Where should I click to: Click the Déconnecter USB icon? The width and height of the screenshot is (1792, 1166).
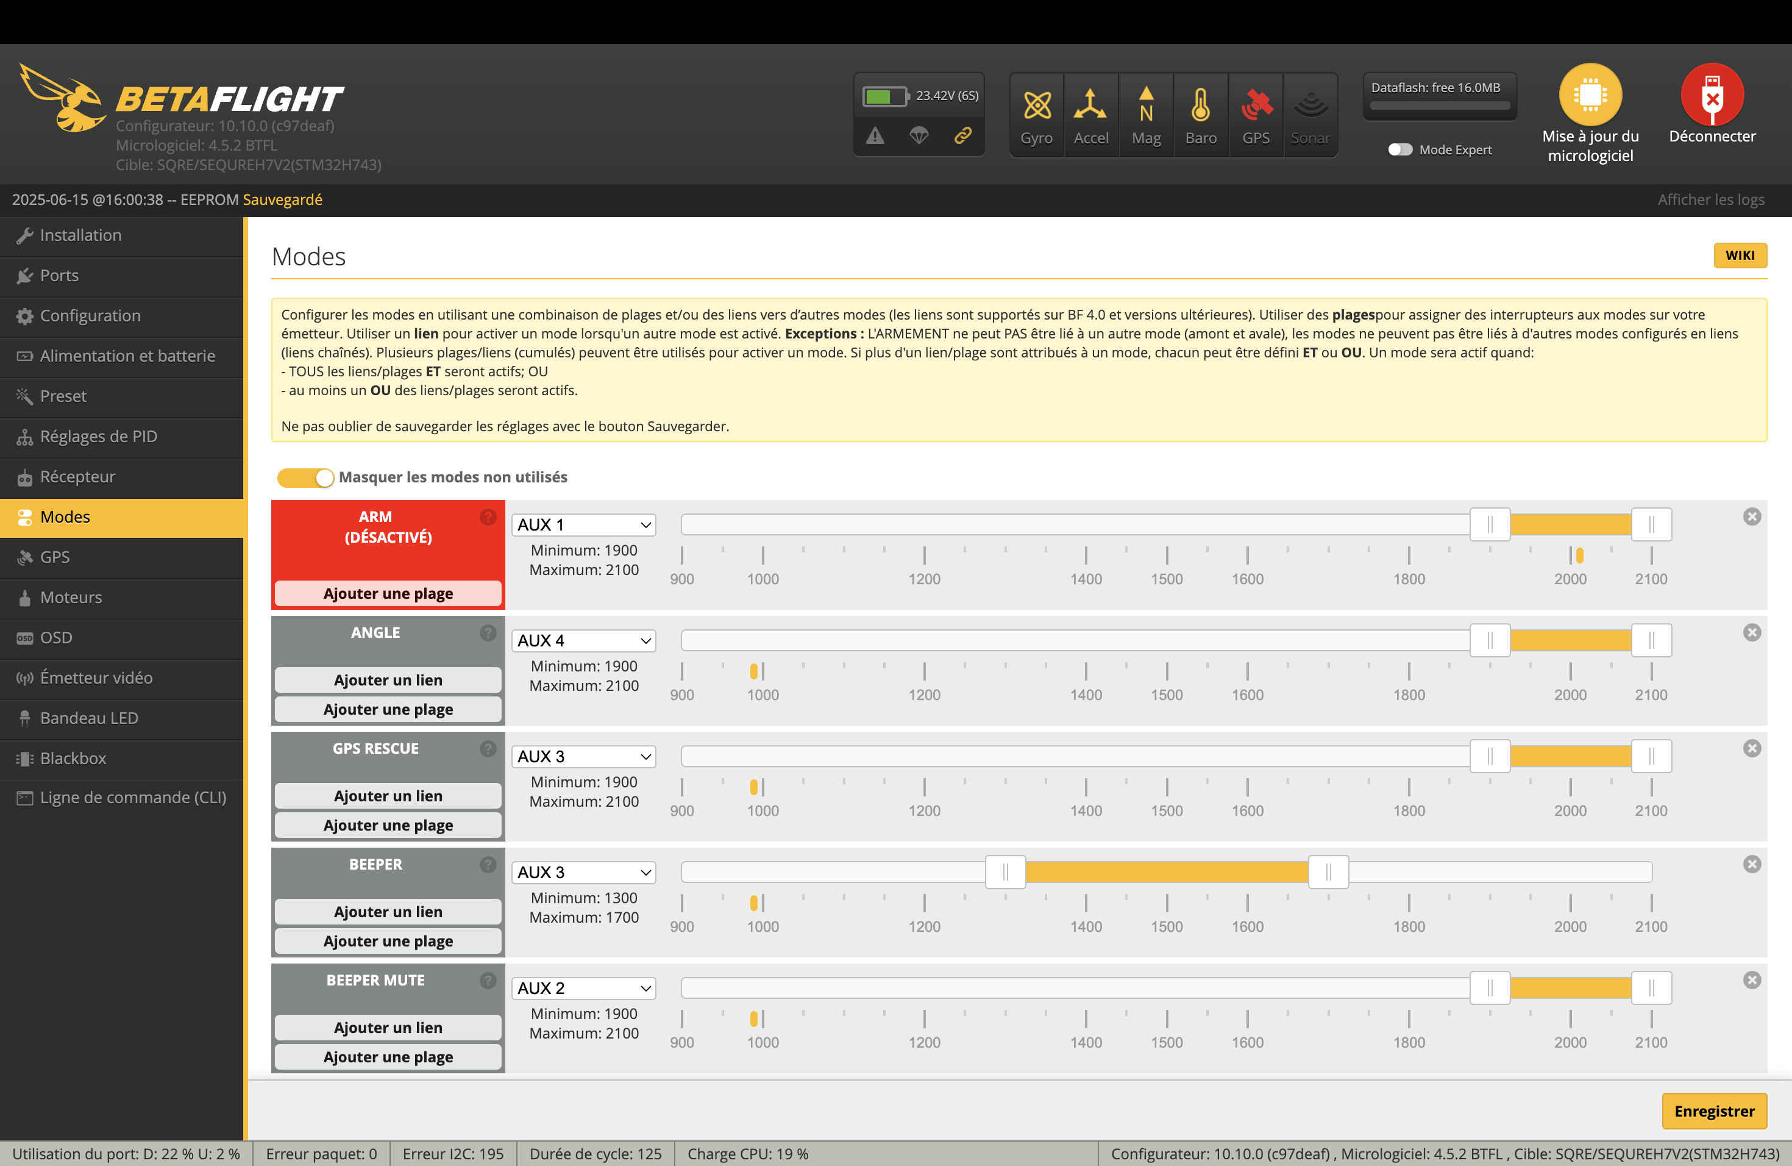[1712, 95]
